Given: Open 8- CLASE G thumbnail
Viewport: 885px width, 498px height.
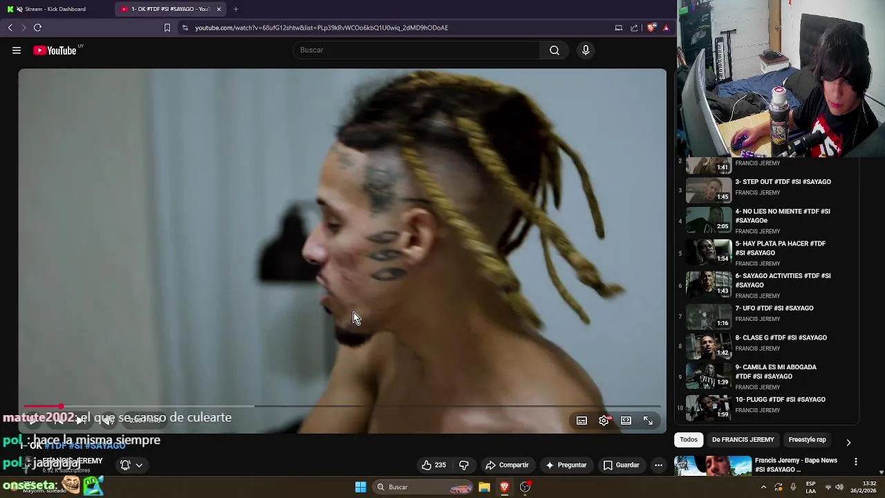Looking at the screenshot, I should [709, 345].
